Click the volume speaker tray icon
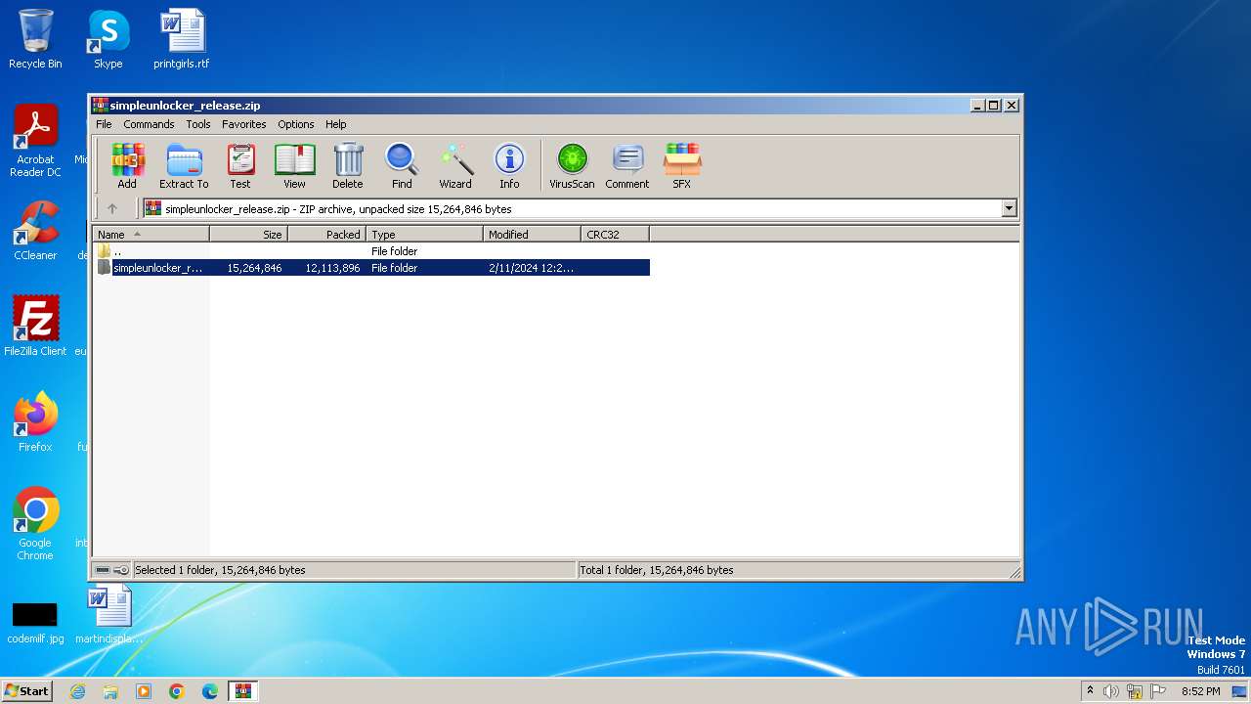The height and width of the screenshot is (704, 1251). (1111, 691)
